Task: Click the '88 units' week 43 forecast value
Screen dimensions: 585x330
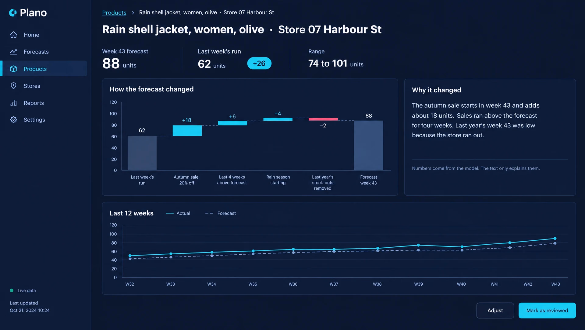Action: [x=119, y=64]
